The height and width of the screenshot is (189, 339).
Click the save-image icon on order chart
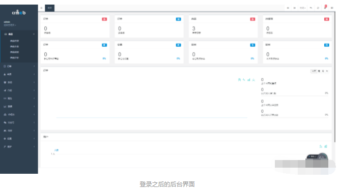pyautogui.click(x=253, y=80)
